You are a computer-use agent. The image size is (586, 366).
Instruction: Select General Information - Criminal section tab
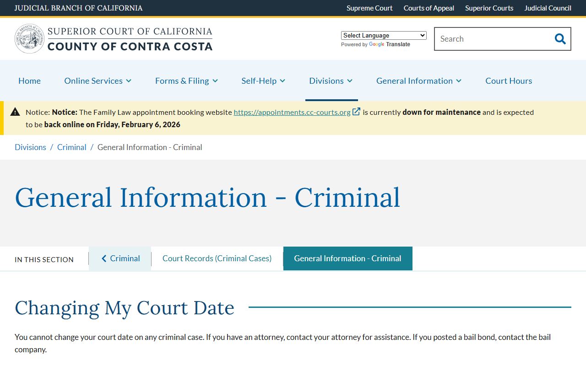pyautogui.click(x=348, y=258)
